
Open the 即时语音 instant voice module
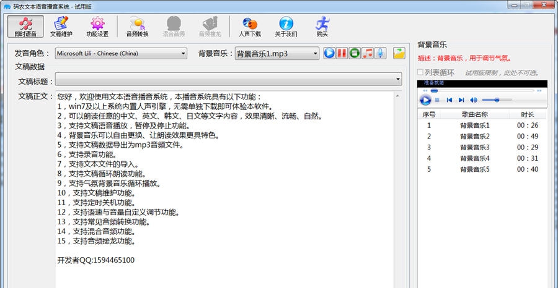[25, 26]
